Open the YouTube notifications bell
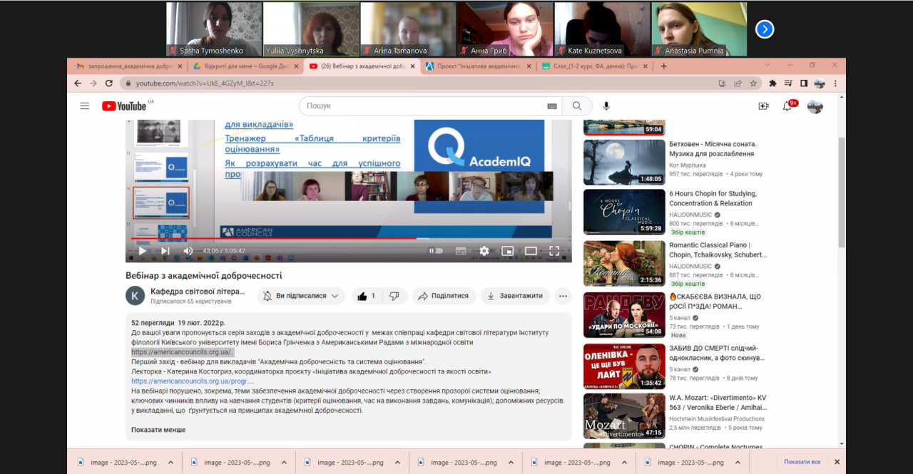This screenshot has width=913, height=474. (x=787, y=106)
